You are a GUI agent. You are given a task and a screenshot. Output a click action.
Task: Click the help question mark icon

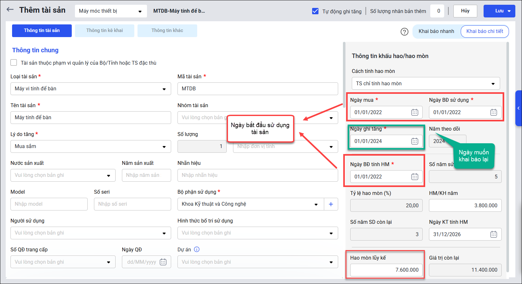tap(404, 32)
